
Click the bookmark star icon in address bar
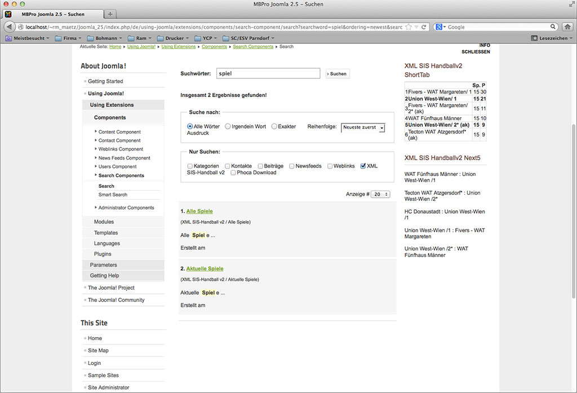(409, 27)
